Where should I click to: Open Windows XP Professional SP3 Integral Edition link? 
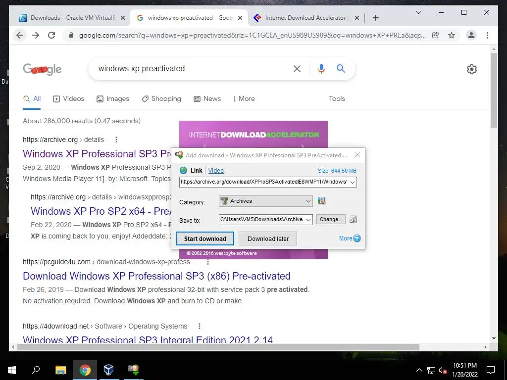148,339
